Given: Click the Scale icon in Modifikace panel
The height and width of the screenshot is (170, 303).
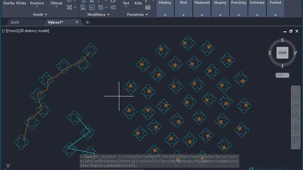Looking at the screenshot, I should click(92, 8).
